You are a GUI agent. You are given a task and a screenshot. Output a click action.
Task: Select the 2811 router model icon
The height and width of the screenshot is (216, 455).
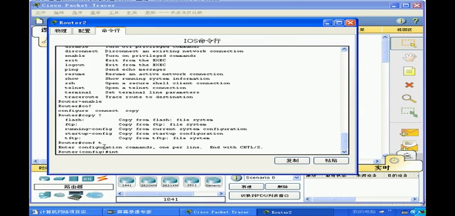pos(191,182)
